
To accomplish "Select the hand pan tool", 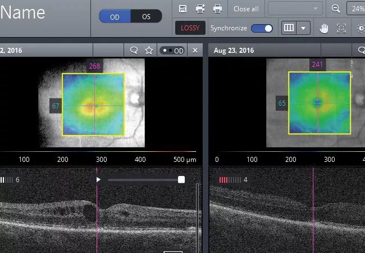I will click(x=324, y=28).
